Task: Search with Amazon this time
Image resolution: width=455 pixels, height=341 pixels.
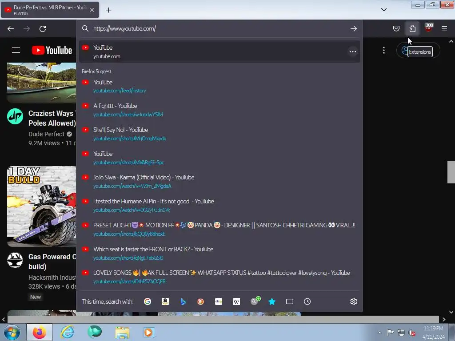Action: [165, 301]
